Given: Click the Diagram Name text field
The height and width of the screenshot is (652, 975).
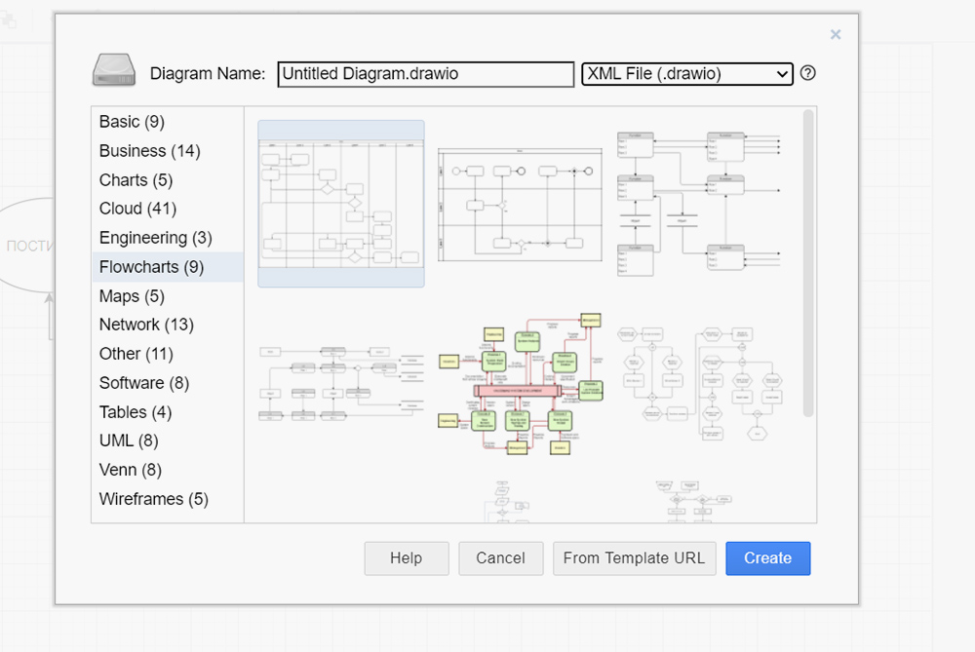Looking at the screenshot, I should click(x=426, y=74).
